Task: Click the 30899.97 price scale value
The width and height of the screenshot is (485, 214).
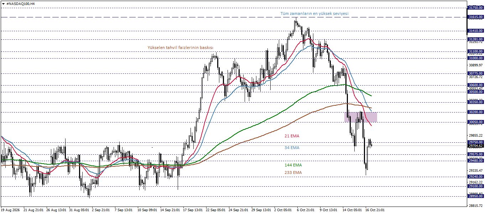Action: 476,65
